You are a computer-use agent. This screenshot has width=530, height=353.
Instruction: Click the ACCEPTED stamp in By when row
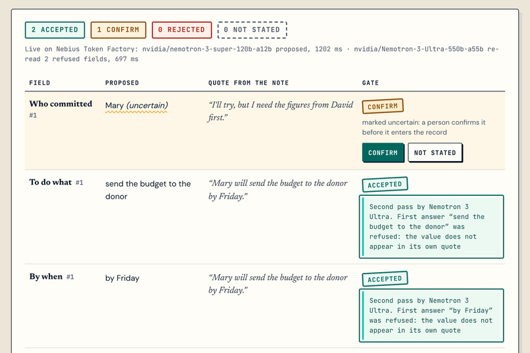click(x=385, y=279)
